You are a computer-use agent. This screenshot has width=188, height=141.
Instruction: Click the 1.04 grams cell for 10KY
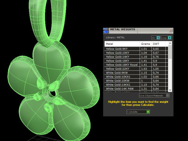click(x=145, y=53)
